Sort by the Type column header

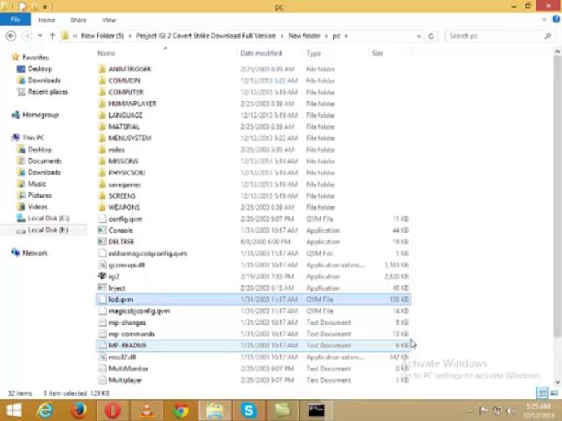pyautogui.click(x=314, y=53)
